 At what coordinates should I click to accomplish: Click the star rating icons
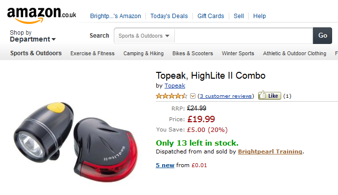171,96
